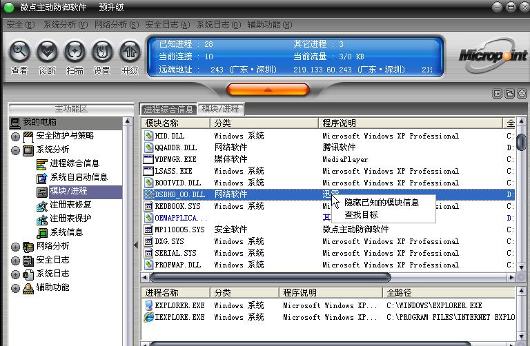The width and height of the screenshot is (530, 346).
Task: Open the 系统分析(V) menu
Action: point(66,25)
